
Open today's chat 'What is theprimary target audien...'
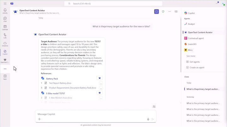(x=203, y=89)
